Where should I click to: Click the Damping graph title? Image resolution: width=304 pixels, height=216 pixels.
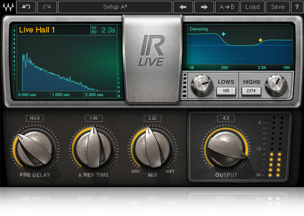[199, 29]
